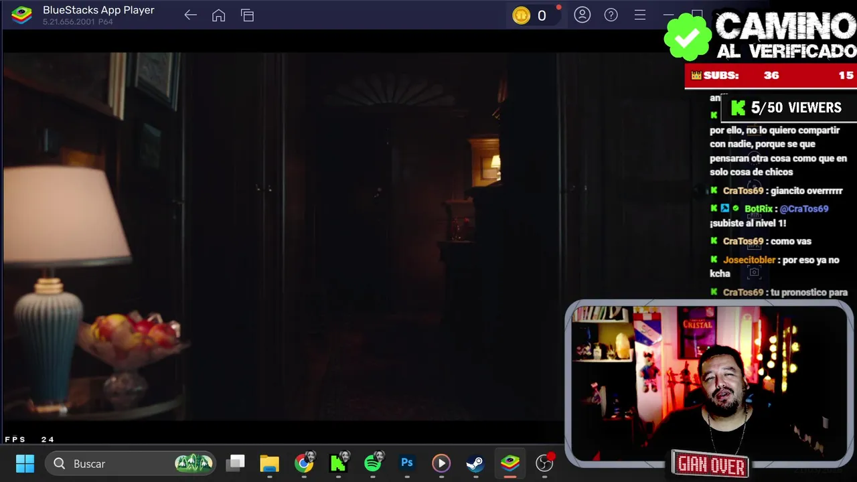Viewport: 857px width, 482px height.
Task: Open the media player taskbar icon
Action: tap(441, 463)
